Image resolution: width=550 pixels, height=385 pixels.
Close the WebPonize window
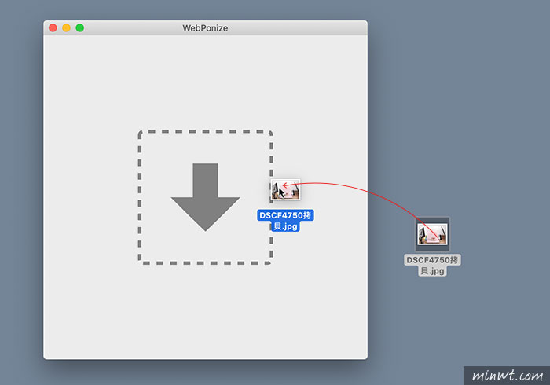53,28
